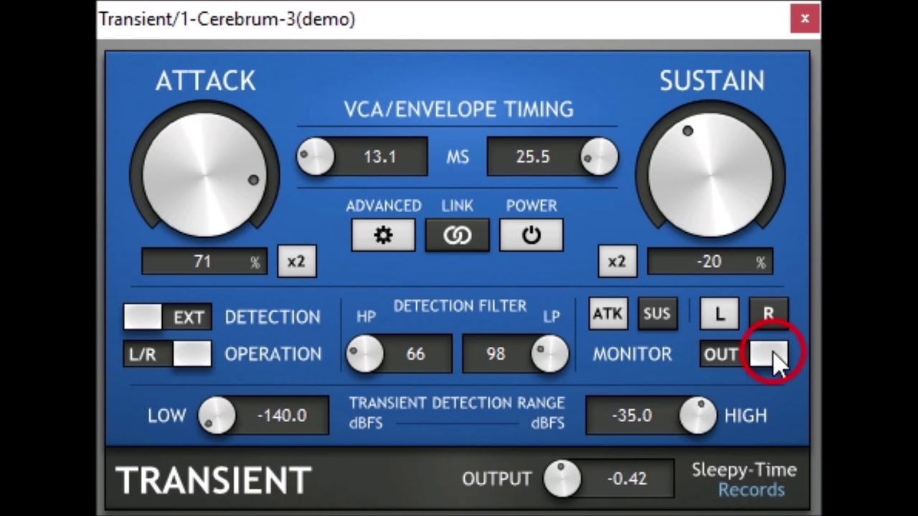Image resolution: width=918 pixels, height=516 pixels.
Task: Click the 25.5 timing value
Action: (x=533, y=157)
